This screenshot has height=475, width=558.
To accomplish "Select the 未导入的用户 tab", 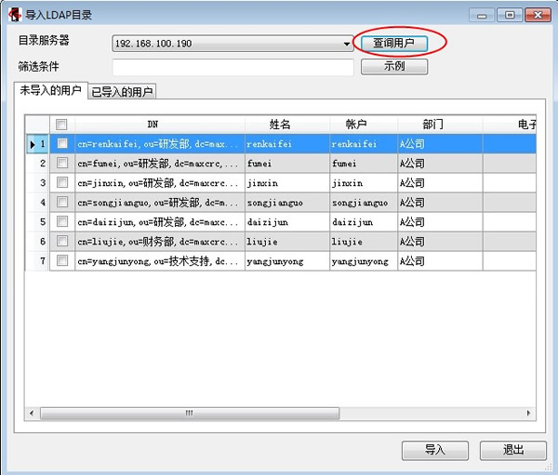I will pos(50,90).
